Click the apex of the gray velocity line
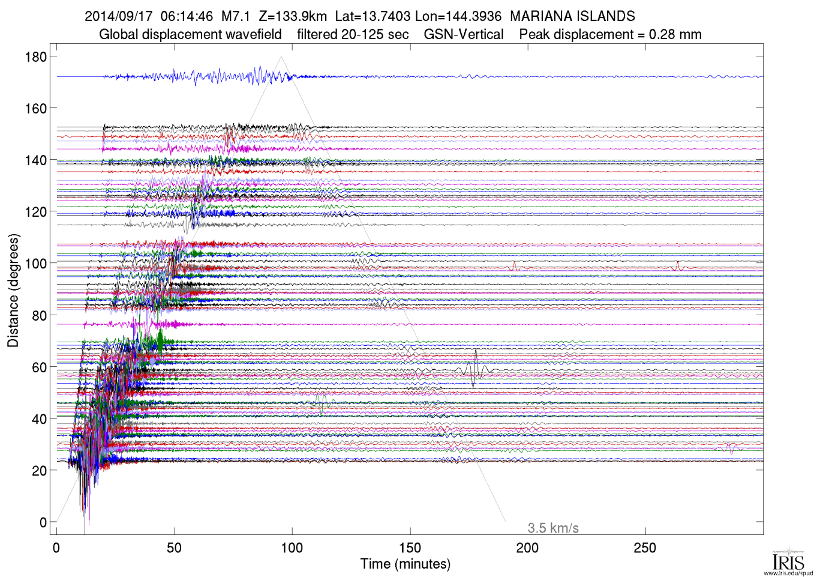The height and width of the screenshot is (577, 817). [281, 57]
